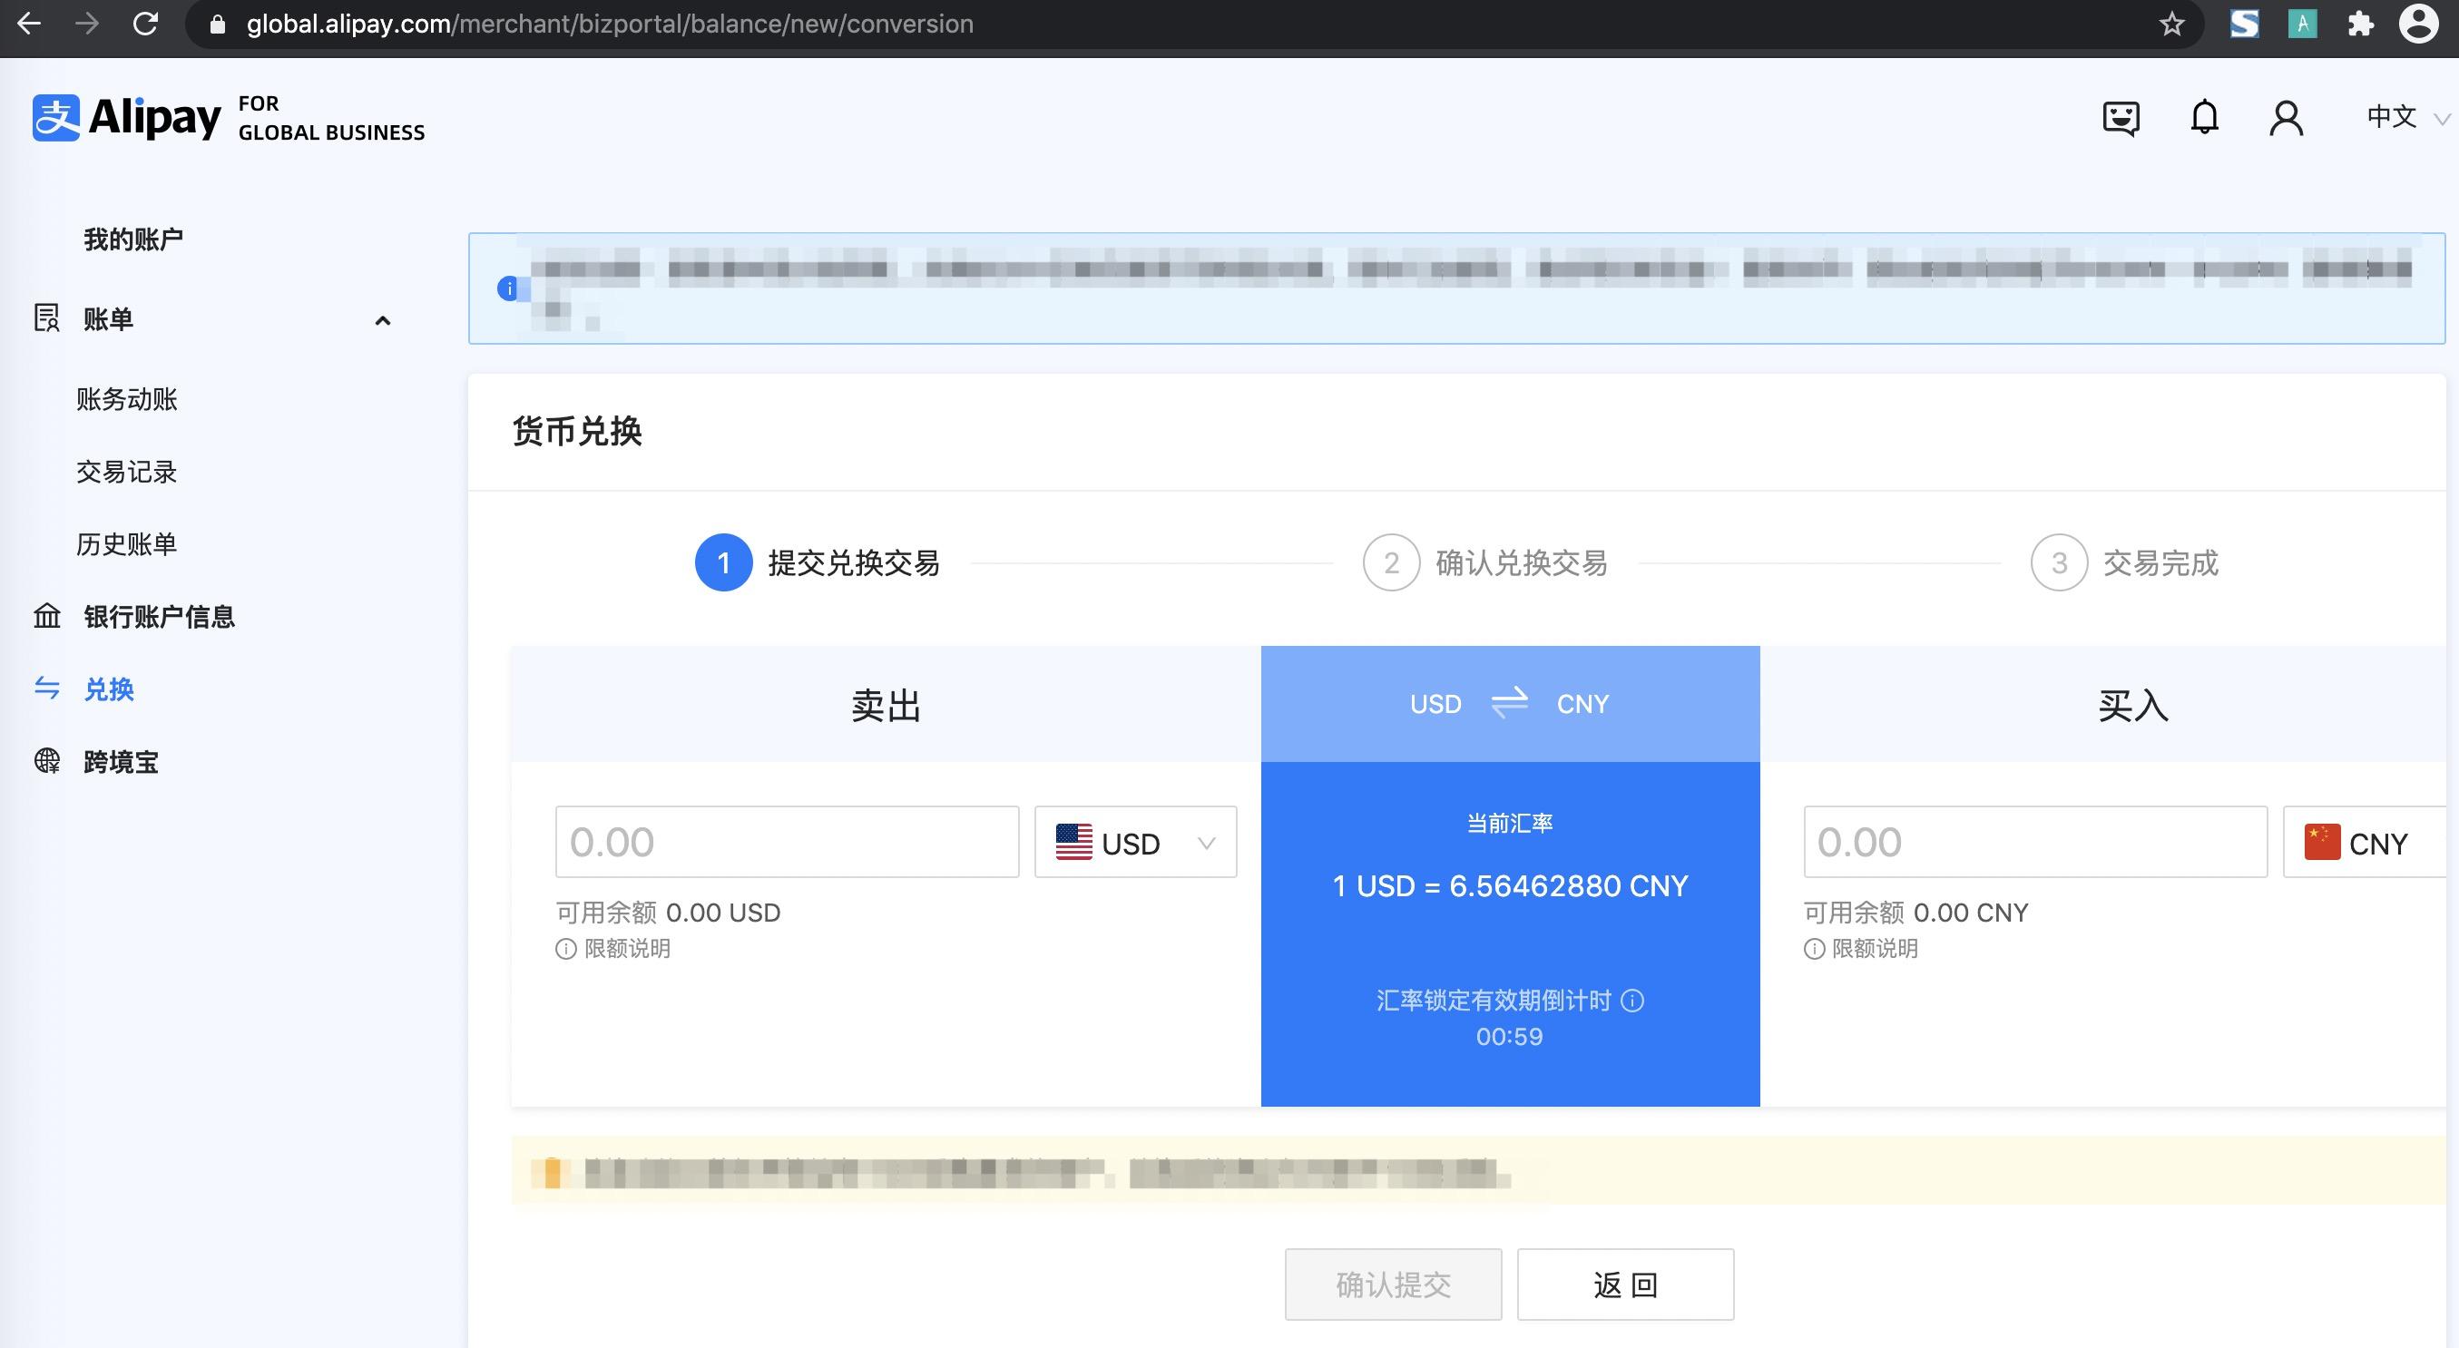Click the 确认提交 submit button
This screenshot has width=2459, height=1348.
tap(1393, 1285)
